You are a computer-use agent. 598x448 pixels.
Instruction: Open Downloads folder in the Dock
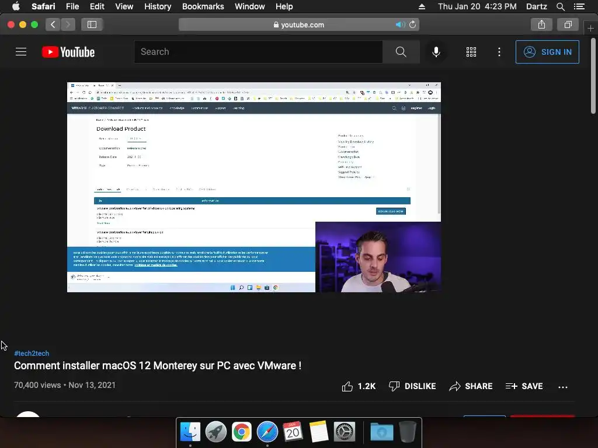(x=382, y=432)
